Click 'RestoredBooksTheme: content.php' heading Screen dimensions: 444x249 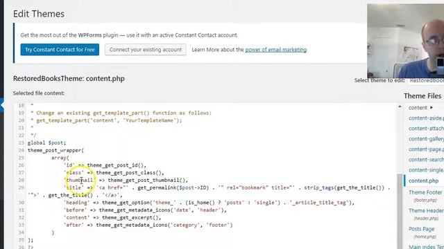(x=69, y=78)
